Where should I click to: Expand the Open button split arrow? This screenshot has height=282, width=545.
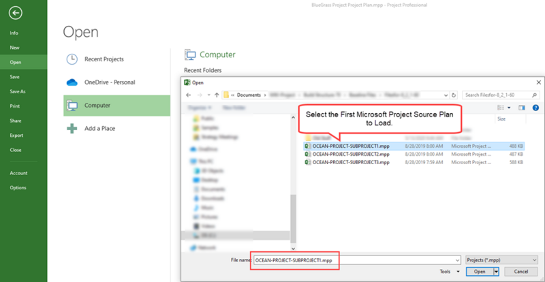(x=497, y=272)
